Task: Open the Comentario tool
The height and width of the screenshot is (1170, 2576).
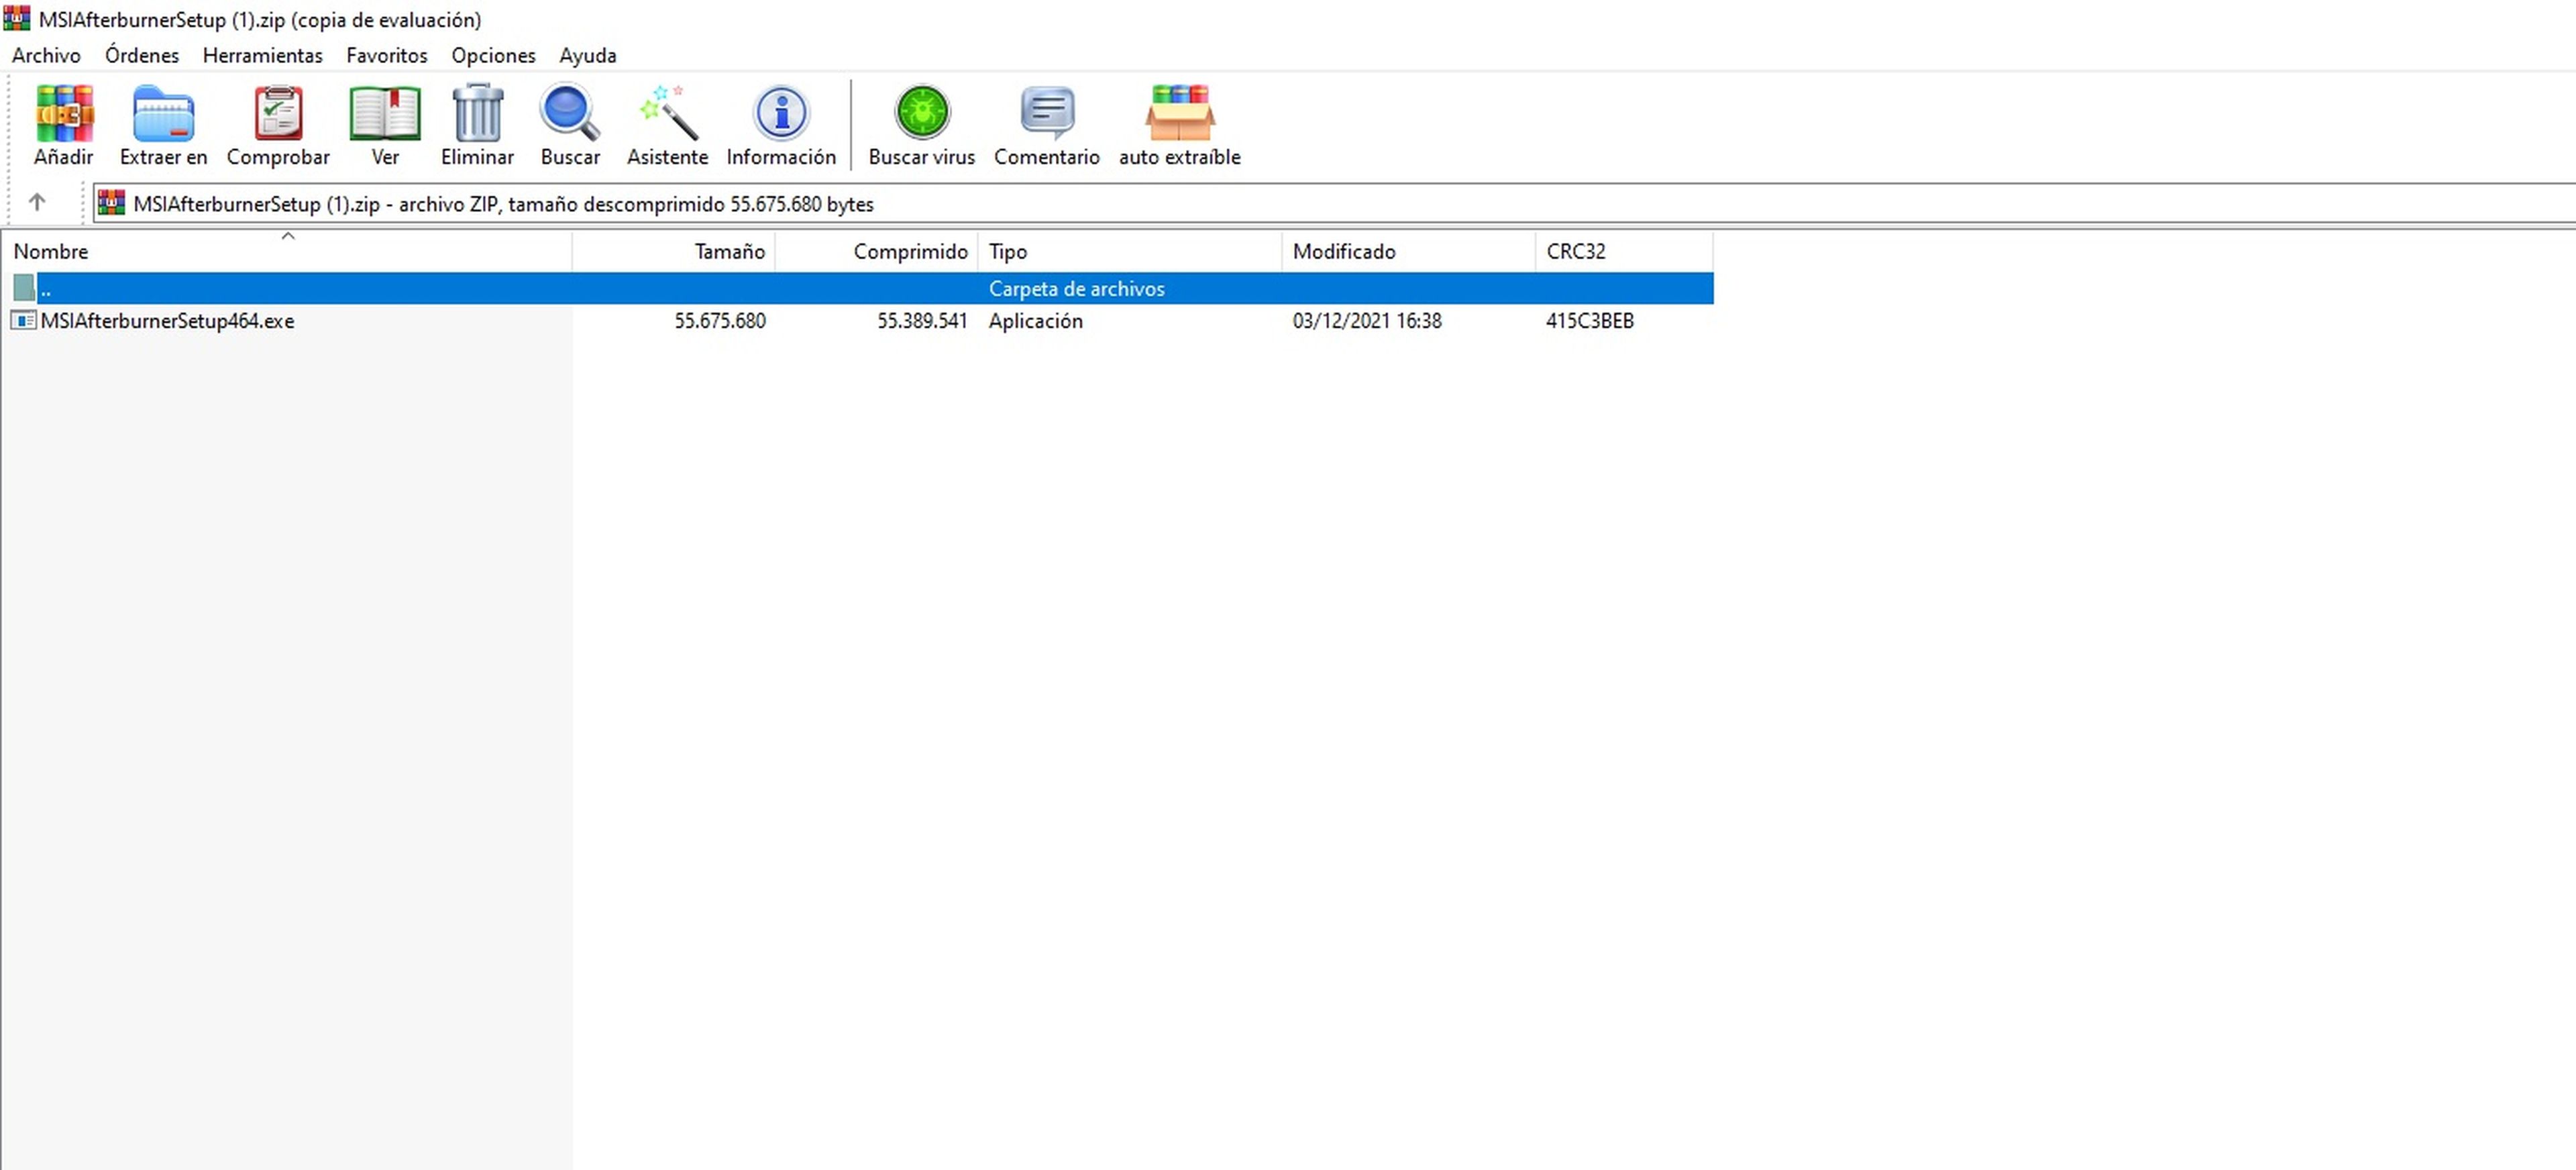Action: 1046,125
